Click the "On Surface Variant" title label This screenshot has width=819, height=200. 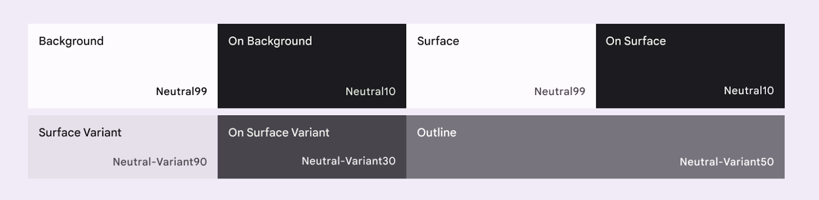(279, 133)
